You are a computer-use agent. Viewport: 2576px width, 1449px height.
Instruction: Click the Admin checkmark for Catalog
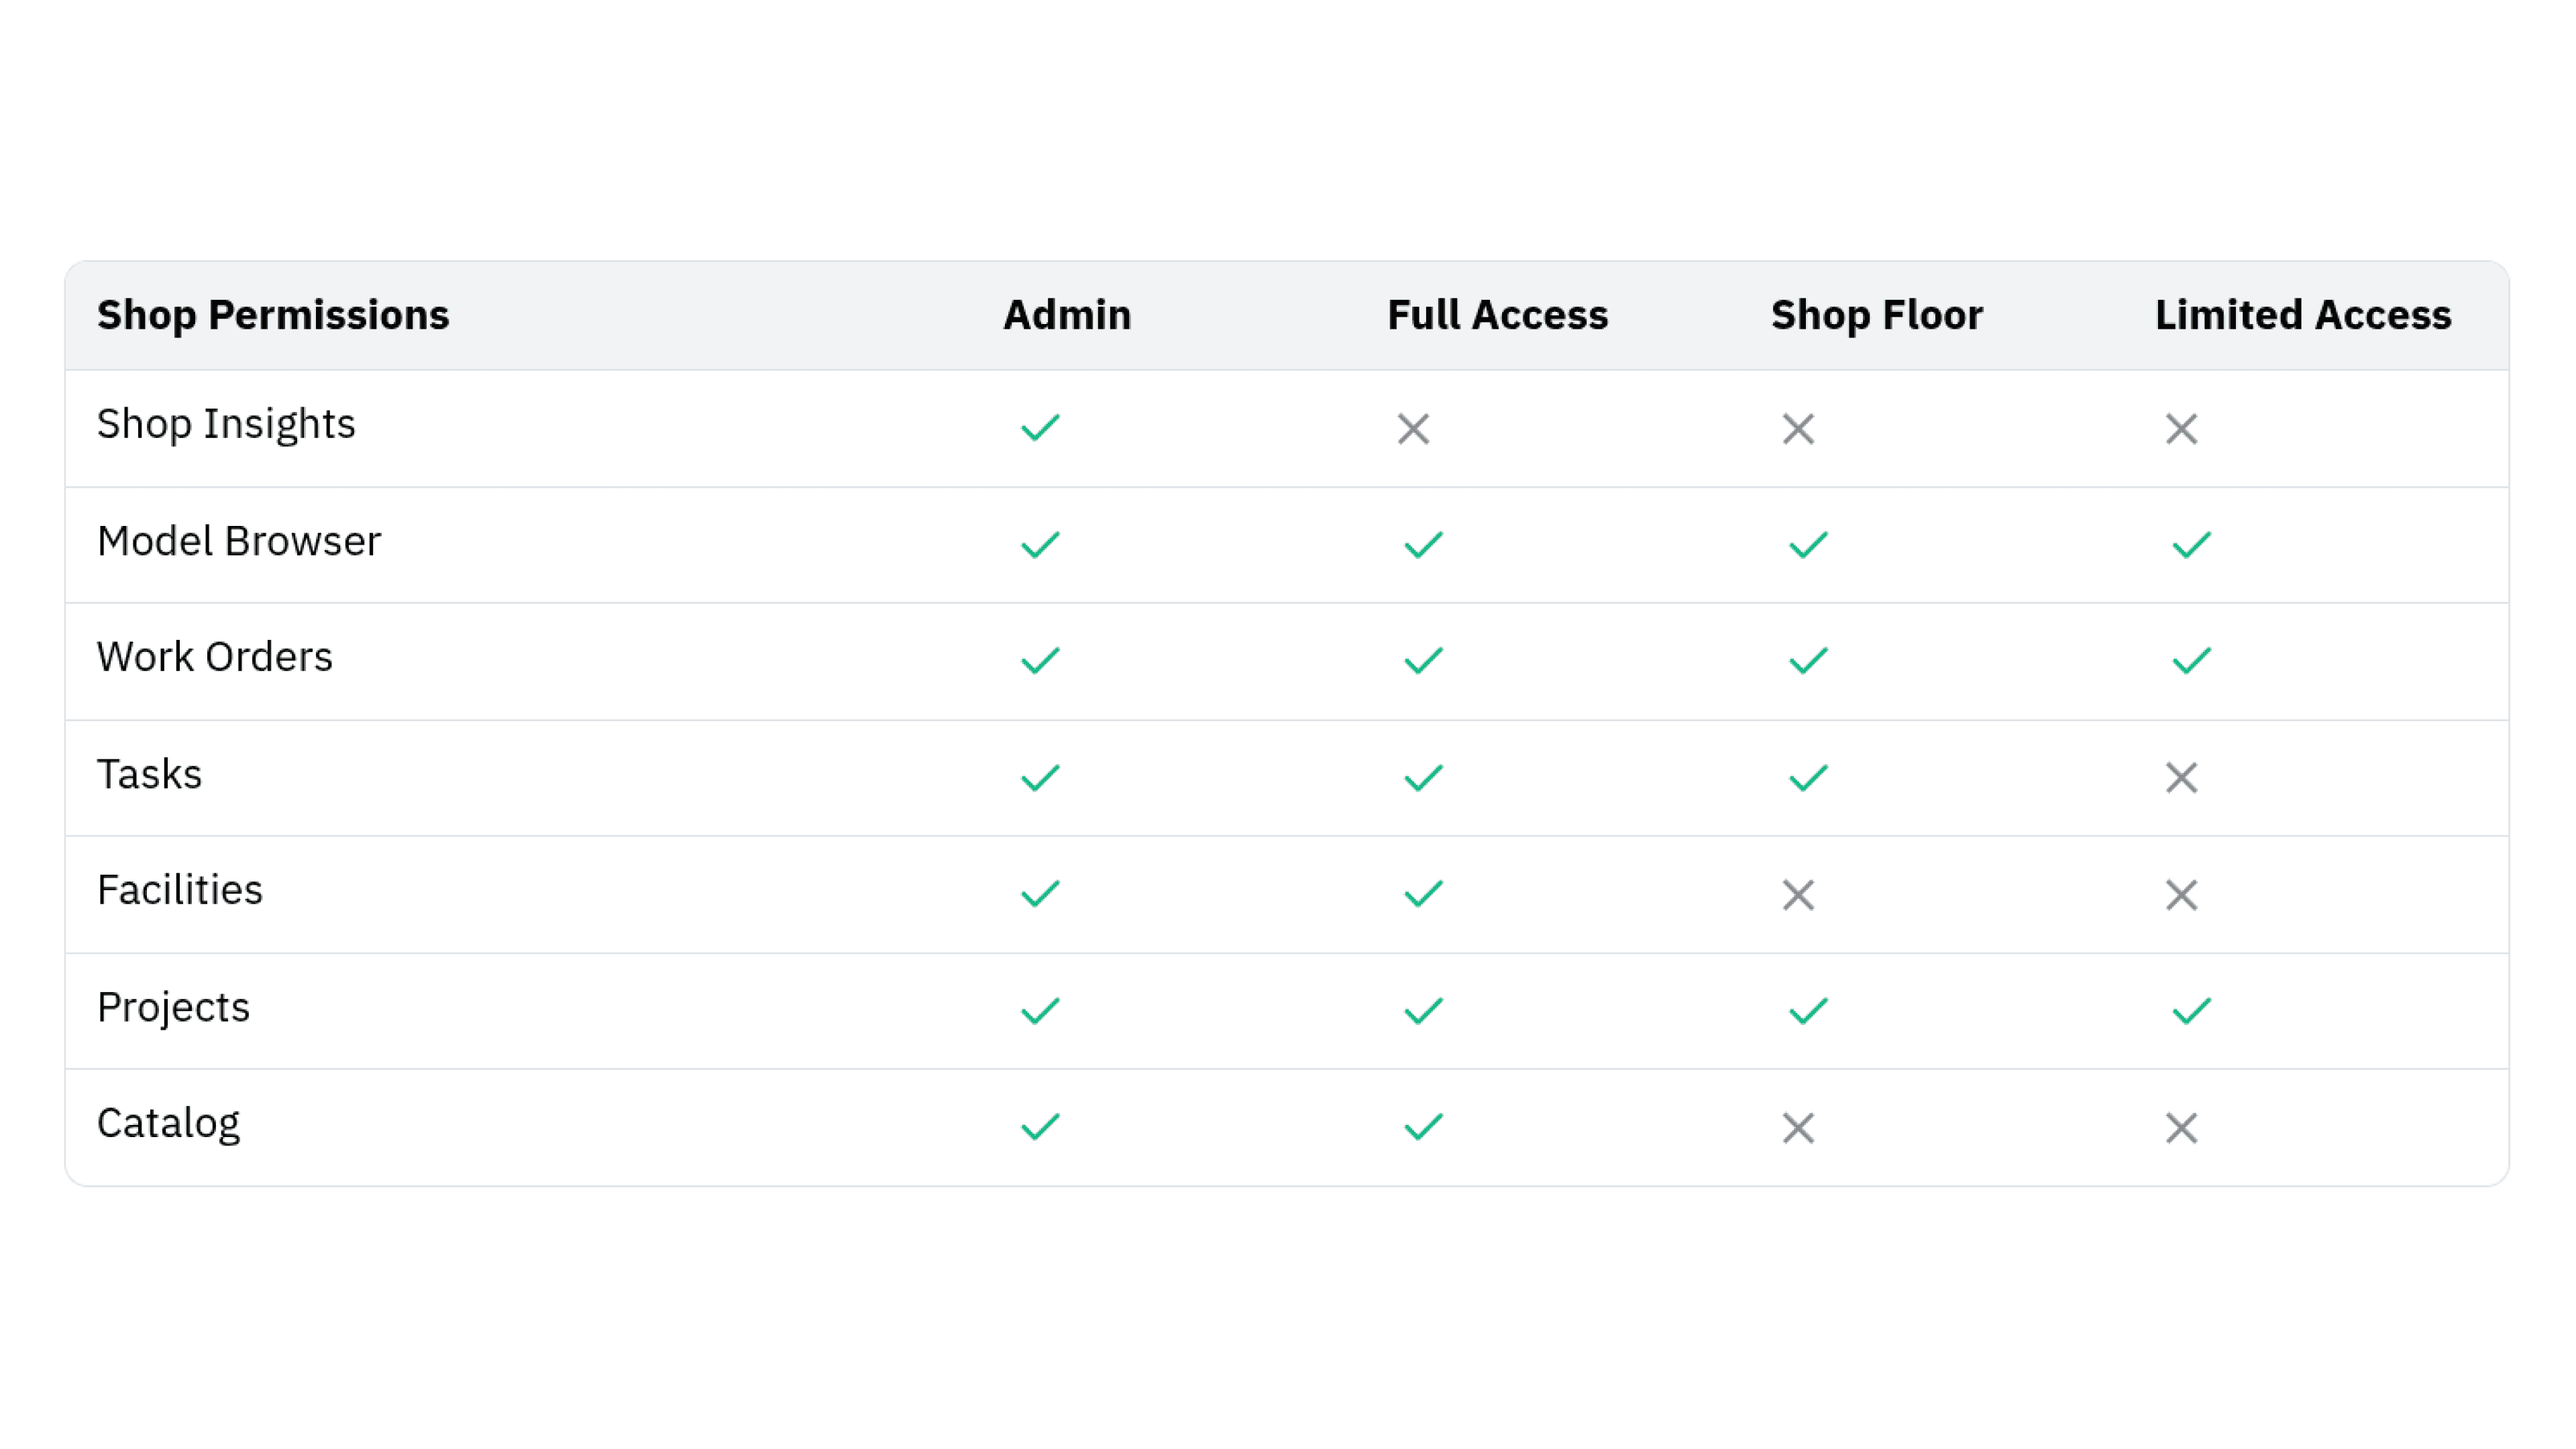[x=1040, y=1127]
